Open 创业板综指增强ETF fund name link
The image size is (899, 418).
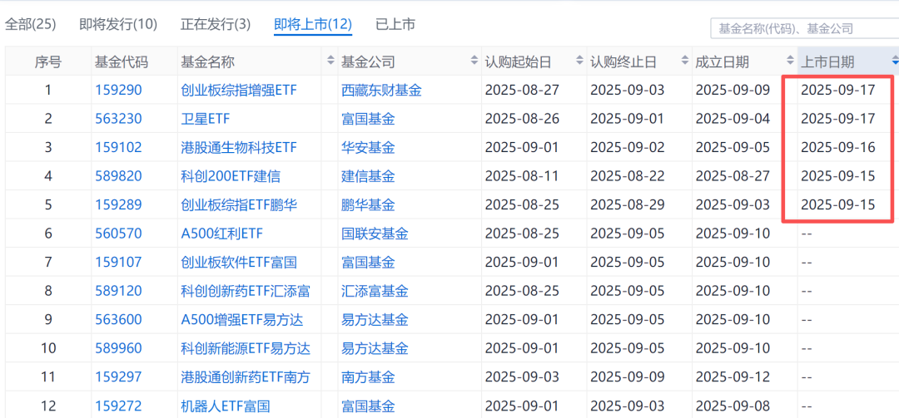tap(239, 90)
